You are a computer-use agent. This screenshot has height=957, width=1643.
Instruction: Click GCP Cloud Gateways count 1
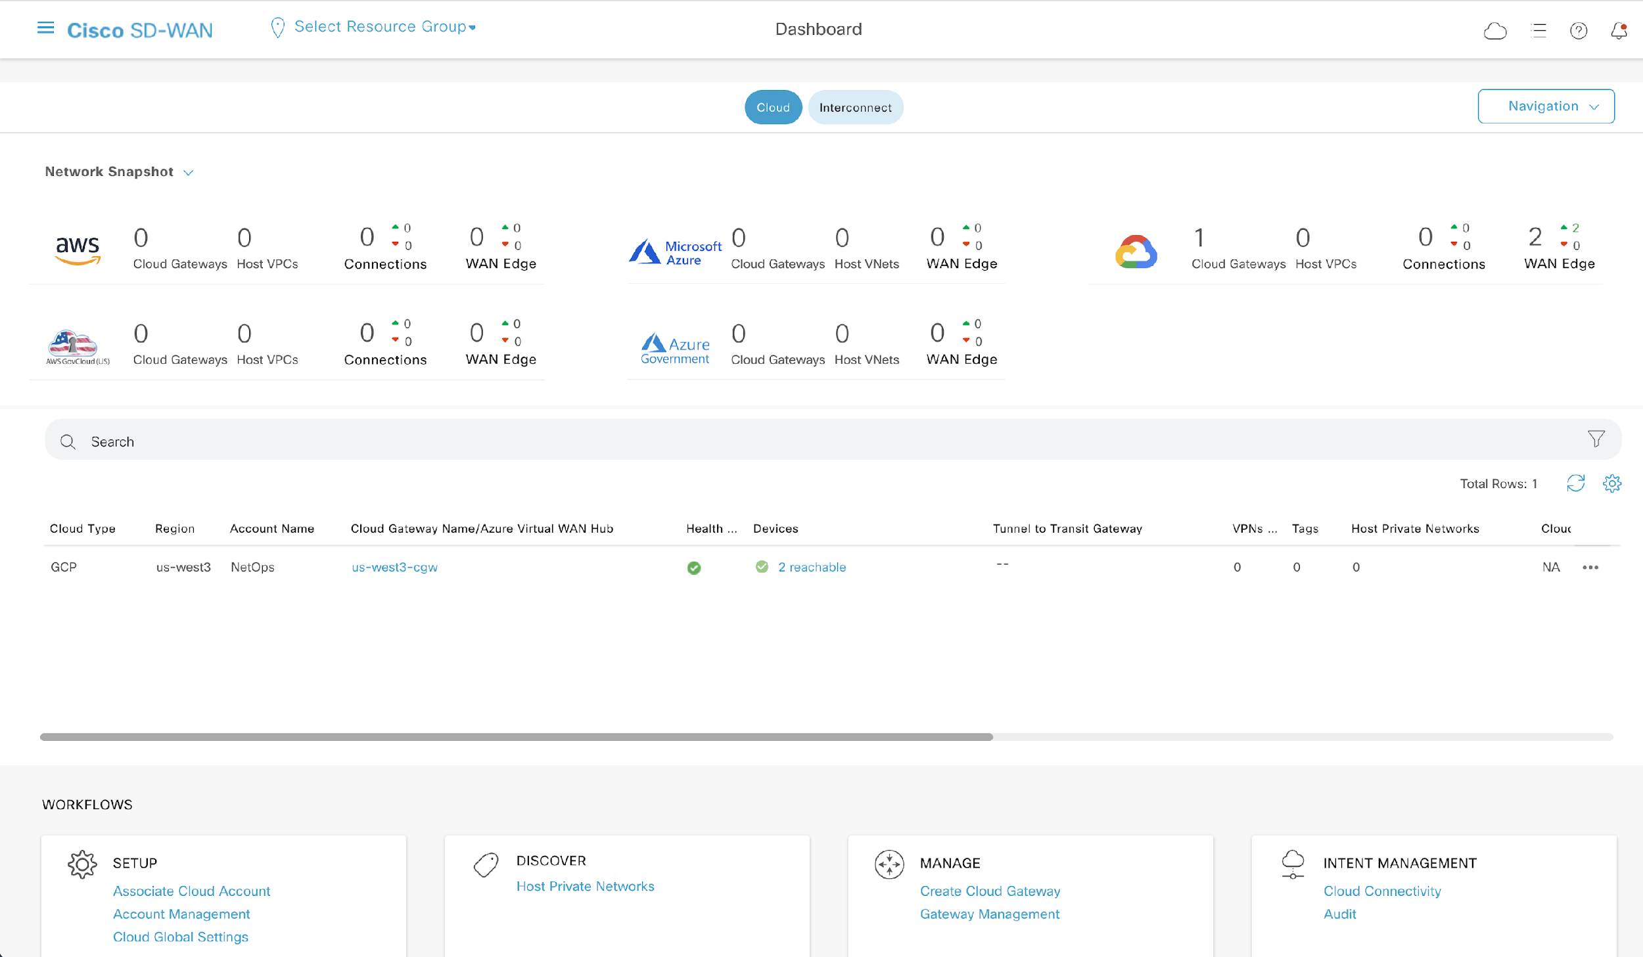pyautogui.click(x=1199, y=238)
